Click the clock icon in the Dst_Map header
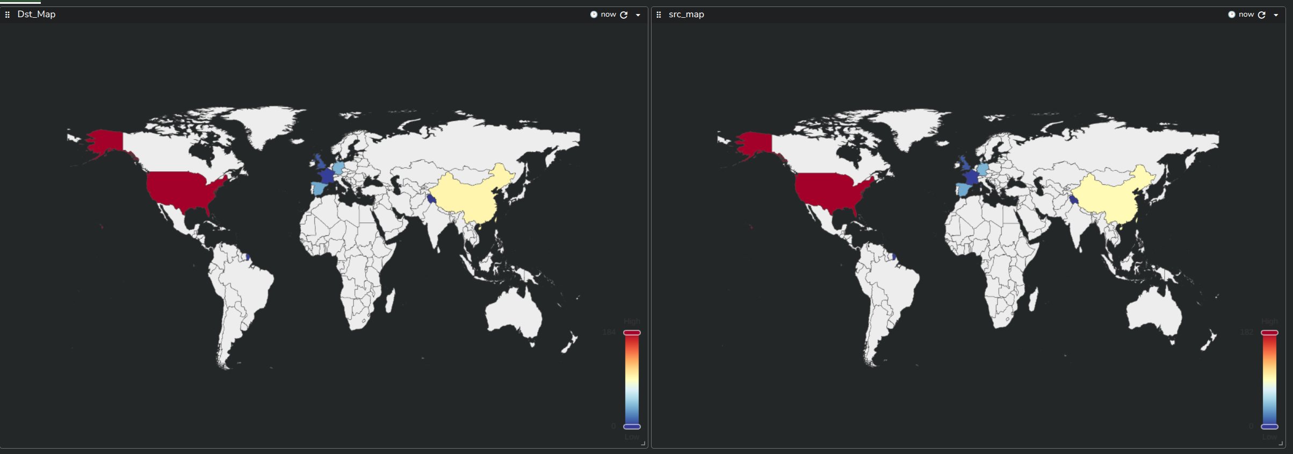 594,15
